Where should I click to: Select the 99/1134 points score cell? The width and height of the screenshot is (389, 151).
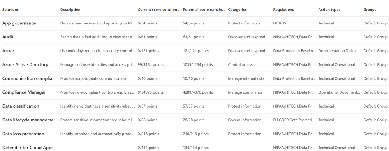[x=151, y=65]
